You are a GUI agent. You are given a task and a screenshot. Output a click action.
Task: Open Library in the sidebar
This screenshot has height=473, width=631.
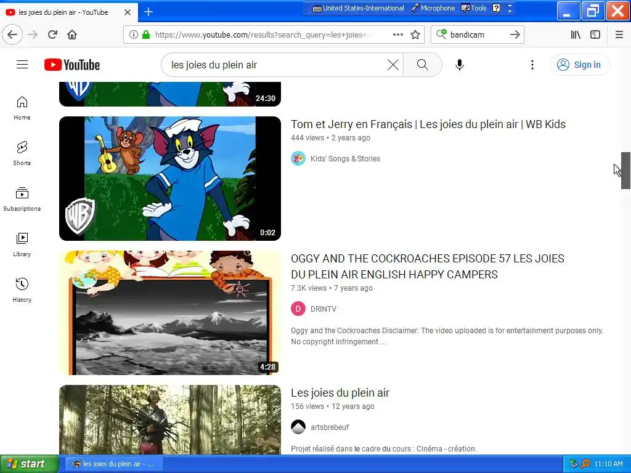coord(22,245)
